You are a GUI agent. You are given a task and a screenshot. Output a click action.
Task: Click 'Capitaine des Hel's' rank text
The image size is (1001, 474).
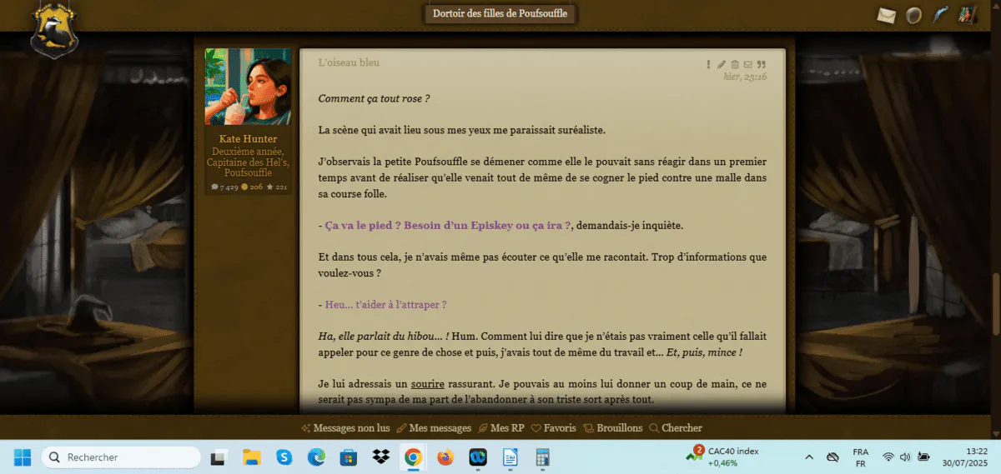coord(248,162)
